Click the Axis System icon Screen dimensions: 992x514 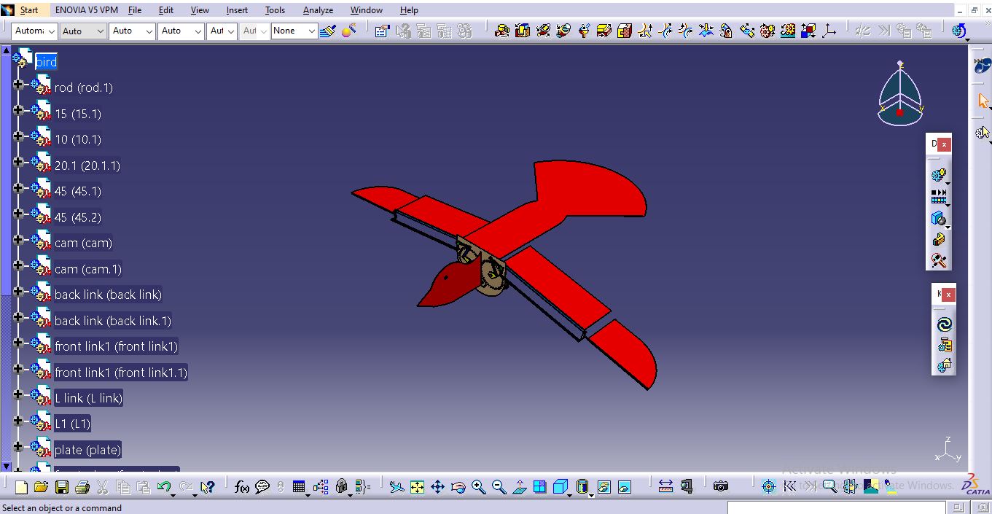click(829, 31)
